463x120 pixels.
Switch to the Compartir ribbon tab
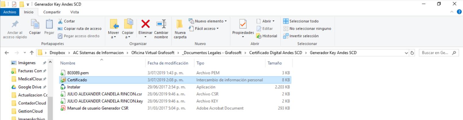click(x=52, y=12)
